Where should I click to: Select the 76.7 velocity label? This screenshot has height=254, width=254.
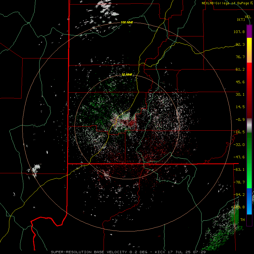point(240,57)
